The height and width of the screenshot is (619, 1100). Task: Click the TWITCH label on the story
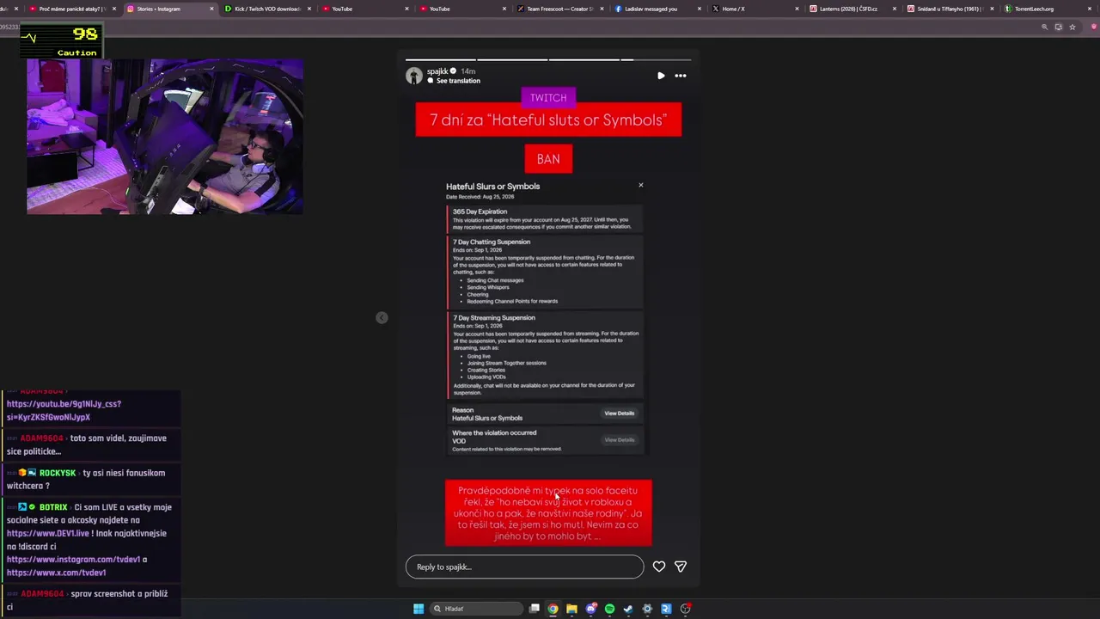(x=548, y=98)
